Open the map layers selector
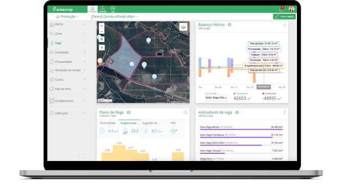Viewport: 341px width, 184px height. [183, 27]
